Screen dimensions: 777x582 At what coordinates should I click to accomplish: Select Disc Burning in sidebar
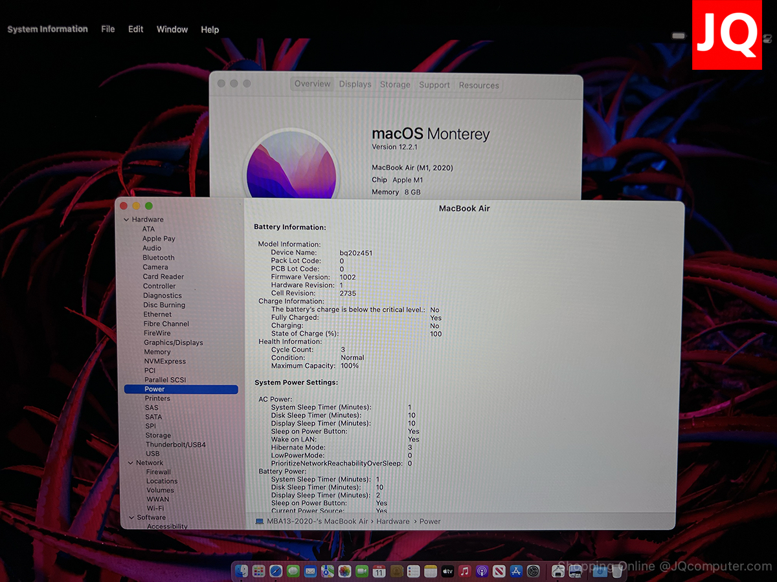click(164, 305)
